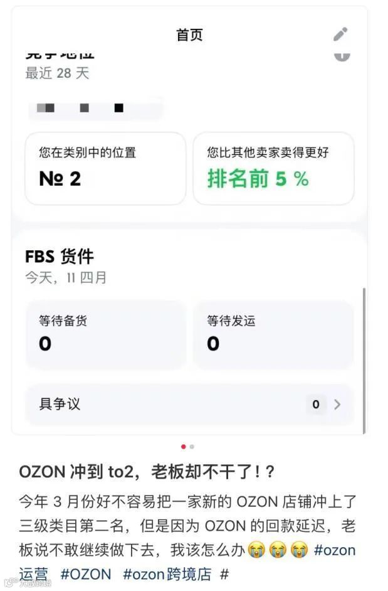The image size is (388, 591).
Task: Tap the 0 count badge beside 具争议
Action: [x=316, y=405]
